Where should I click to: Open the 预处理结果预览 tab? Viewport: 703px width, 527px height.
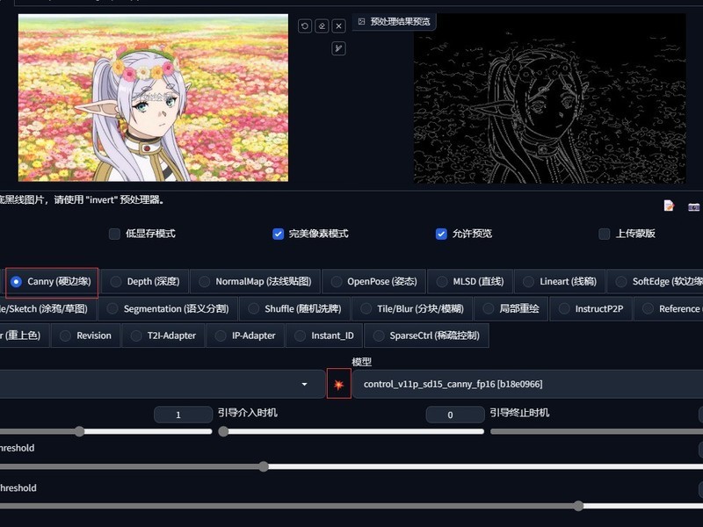395,21
